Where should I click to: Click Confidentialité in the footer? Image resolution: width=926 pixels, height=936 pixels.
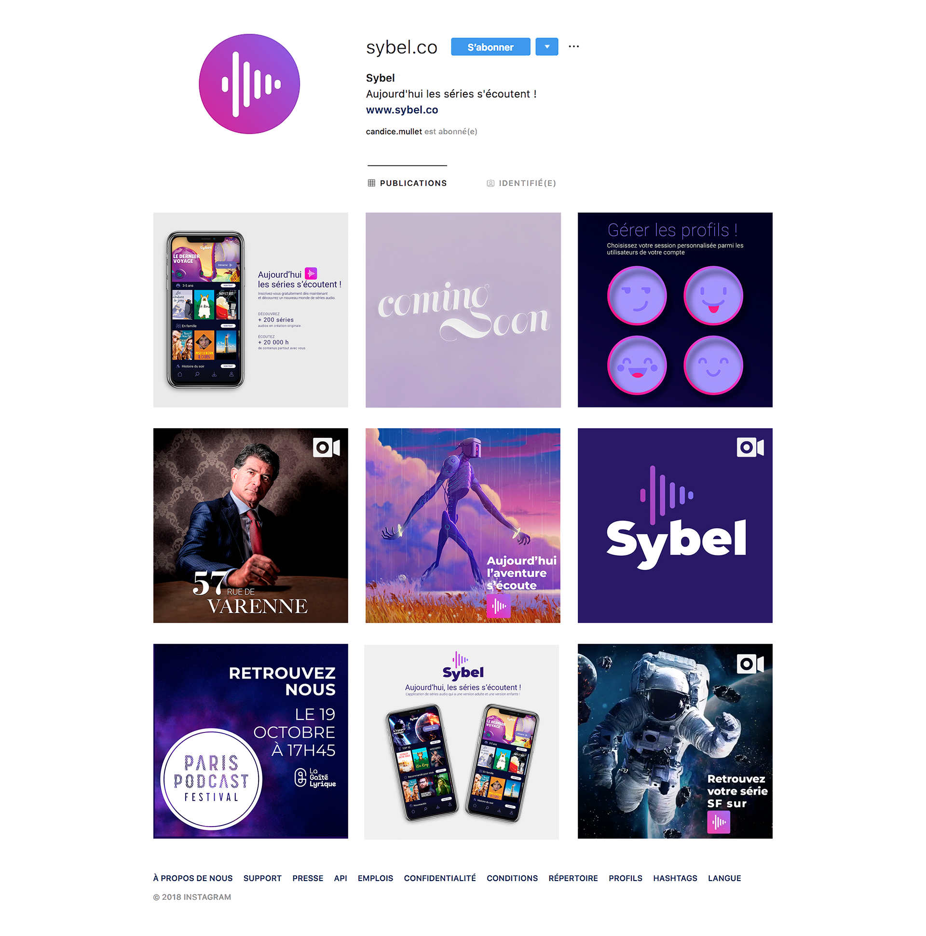(x=439, y=878)
